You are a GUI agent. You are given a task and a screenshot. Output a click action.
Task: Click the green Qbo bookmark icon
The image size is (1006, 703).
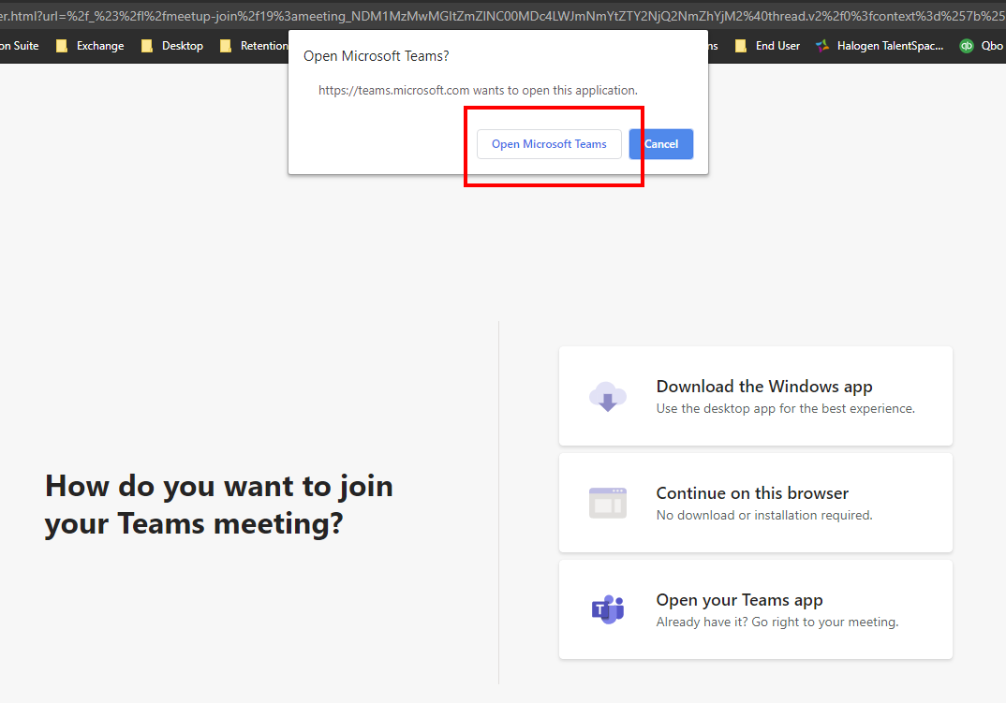(967, 46)
